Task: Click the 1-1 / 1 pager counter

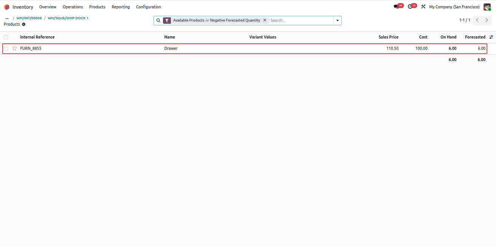Action: click(465, 20)
